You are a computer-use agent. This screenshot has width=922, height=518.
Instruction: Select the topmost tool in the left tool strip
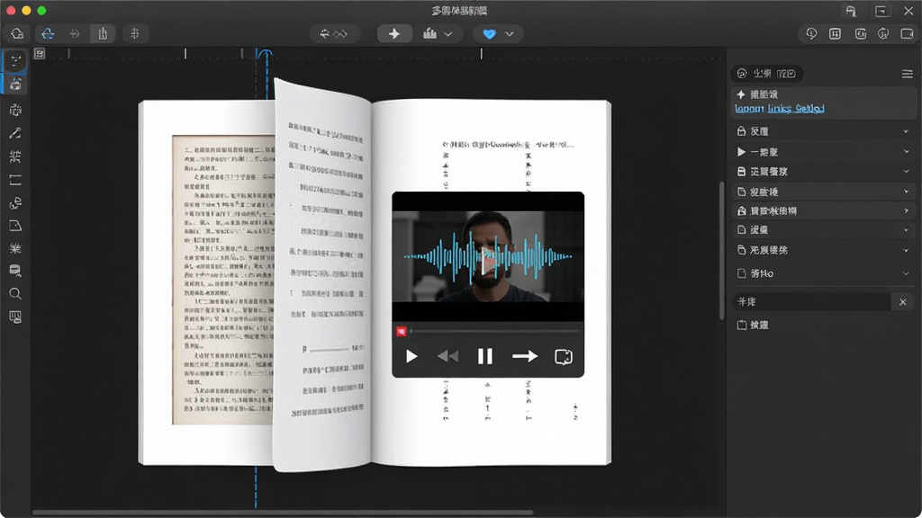15,60
